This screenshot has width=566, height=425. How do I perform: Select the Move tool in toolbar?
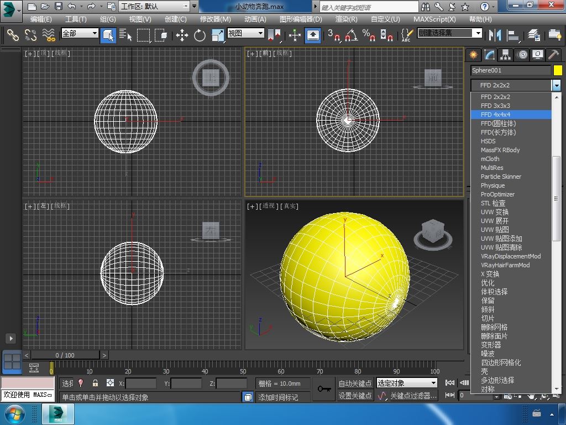pyautogui.click(x=182, y=35)
